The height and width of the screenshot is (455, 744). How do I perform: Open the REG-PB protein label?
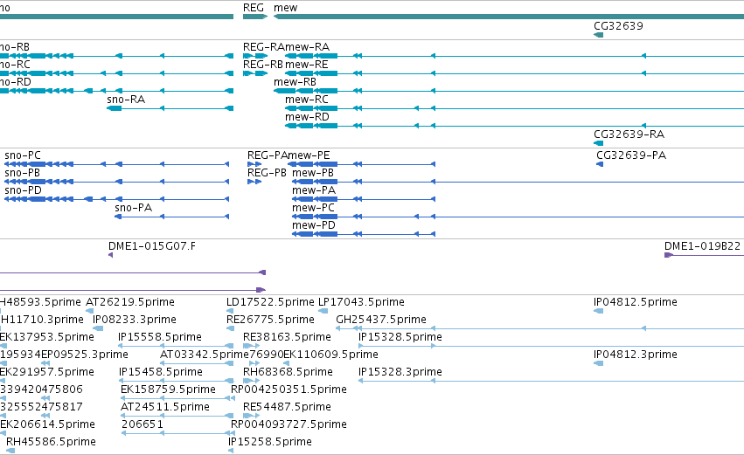coord(267,173)
